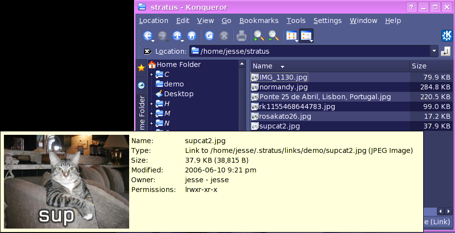This screenshot has width=455, height=233.
Task: Switch to Detailed List View button
Action: point(306,36)
